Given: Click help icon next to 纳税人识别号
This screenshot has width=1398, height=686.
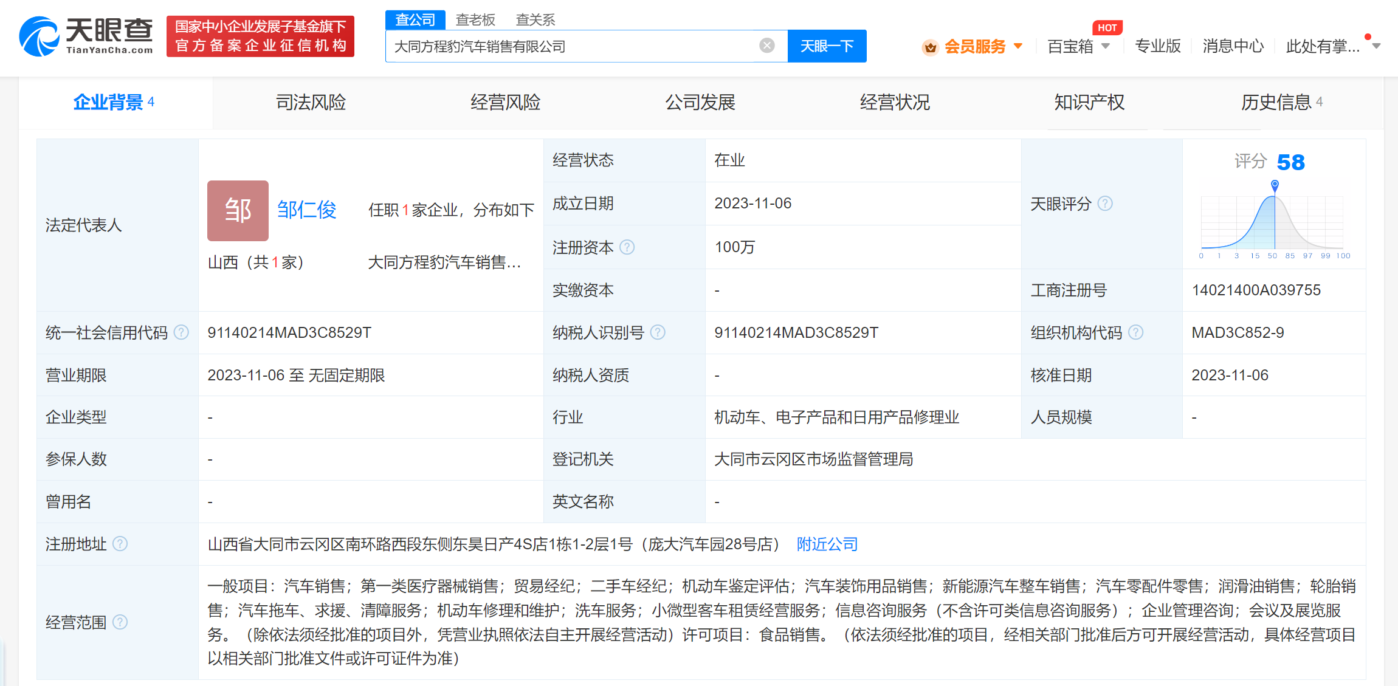Looking at the screenshot, I should coord(658,332).
